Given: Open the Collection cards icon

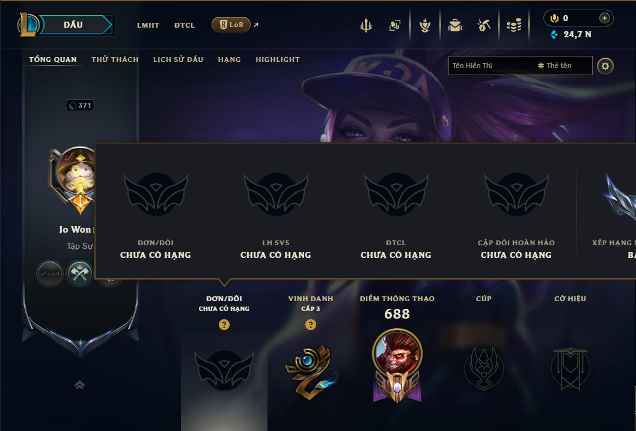Looking at the screenshot, I should coord(395,25).
